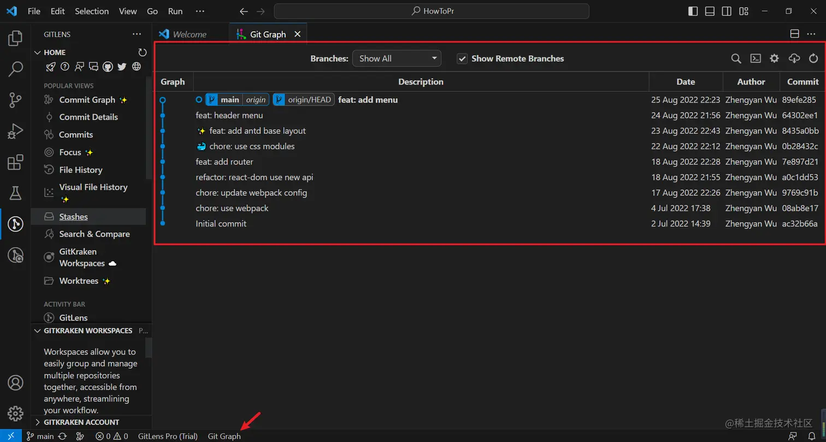Open the Source Control view
Viewport: 826px width, 442px height.
tap(15, 100)
